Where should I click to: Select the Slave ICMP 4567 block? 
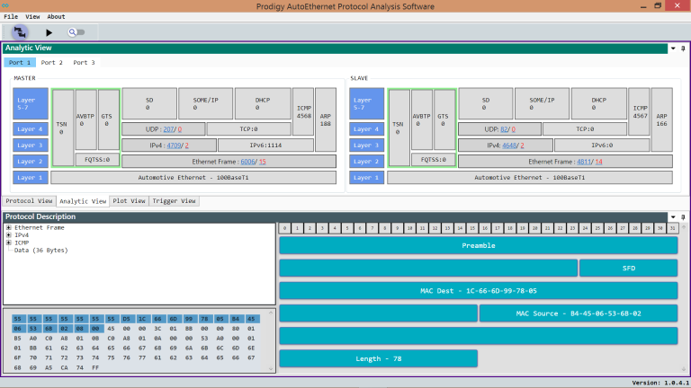coord(639,111)
